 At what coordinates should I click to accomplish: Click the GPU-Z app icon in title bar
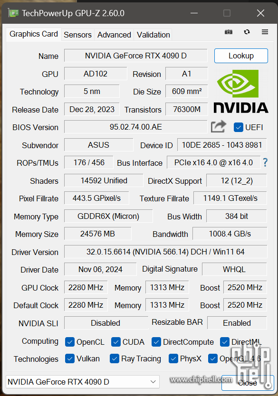(13, 13)
